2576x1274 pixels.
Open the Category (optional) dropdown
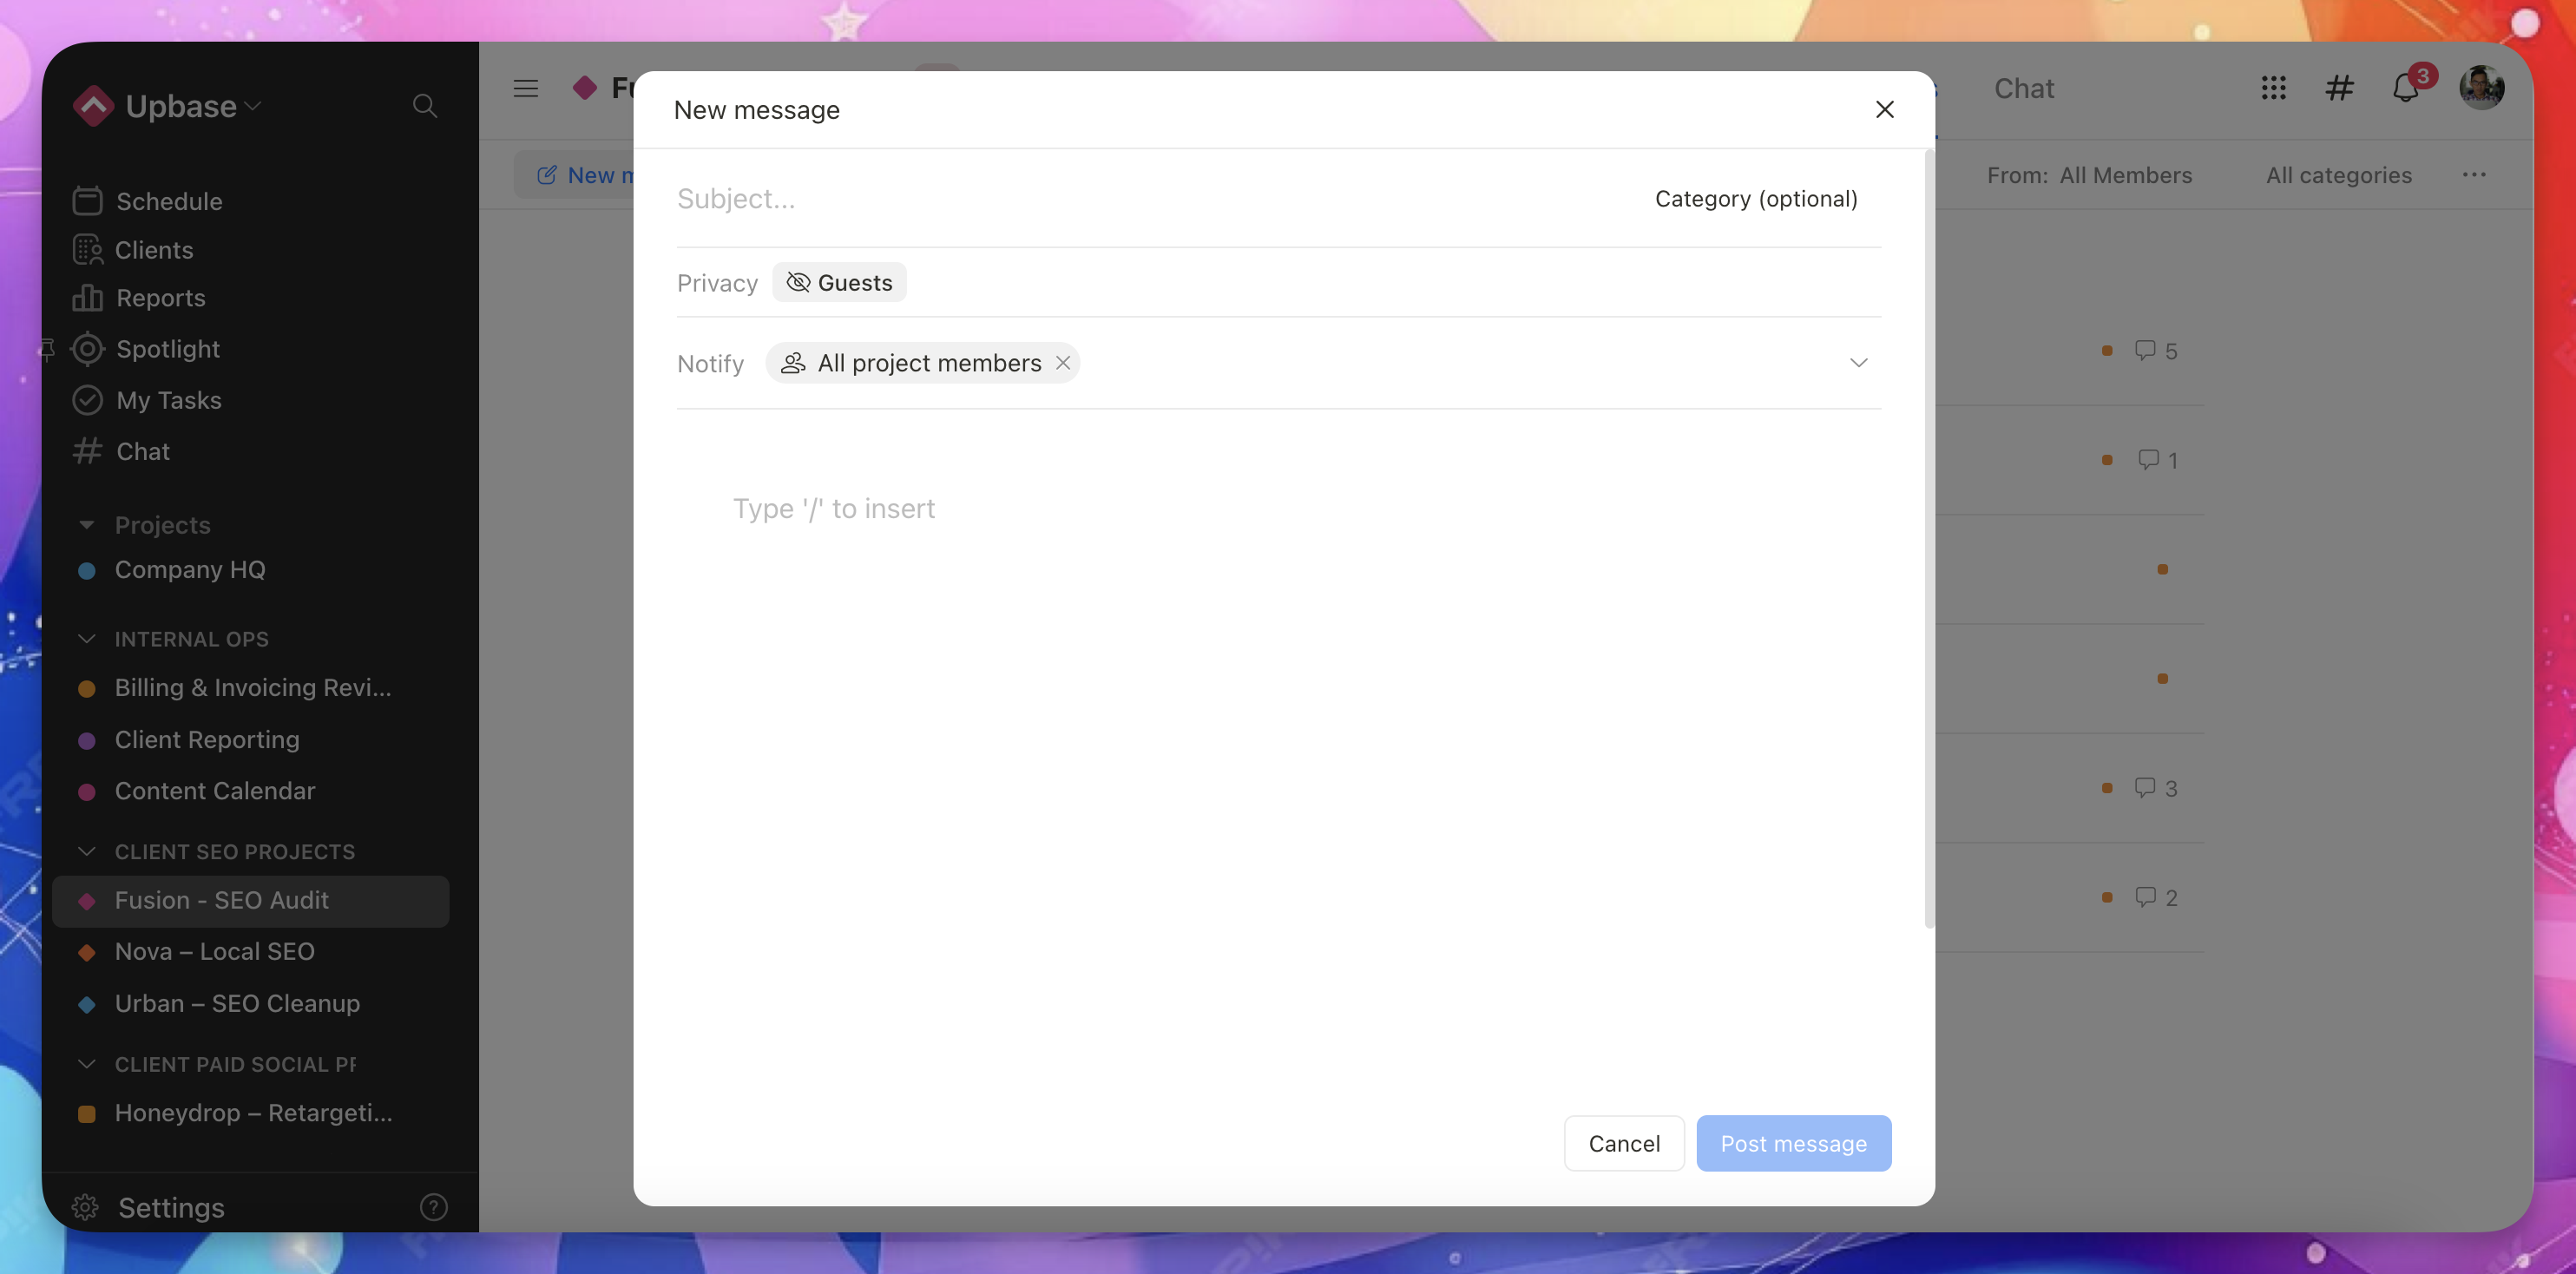point(1755,199)
